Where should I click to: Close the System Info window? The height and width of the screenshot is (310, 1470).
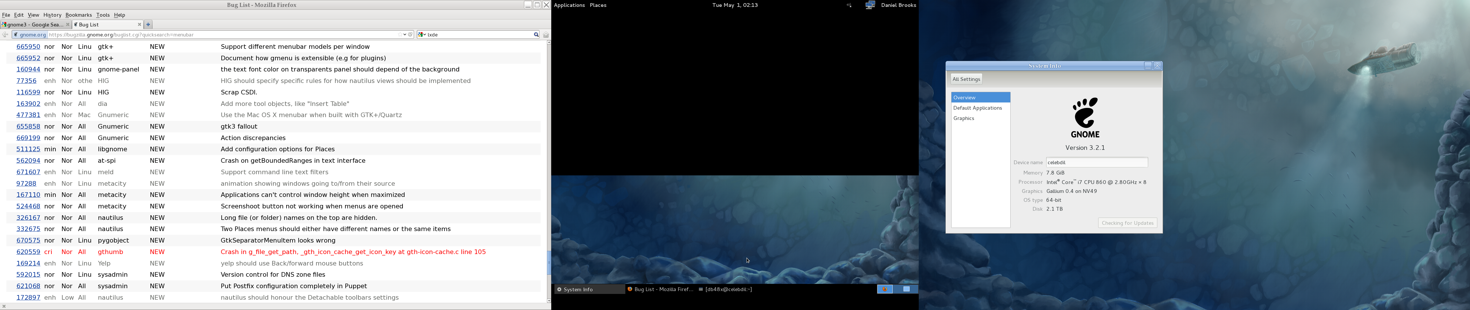[x=1158, y=66]
